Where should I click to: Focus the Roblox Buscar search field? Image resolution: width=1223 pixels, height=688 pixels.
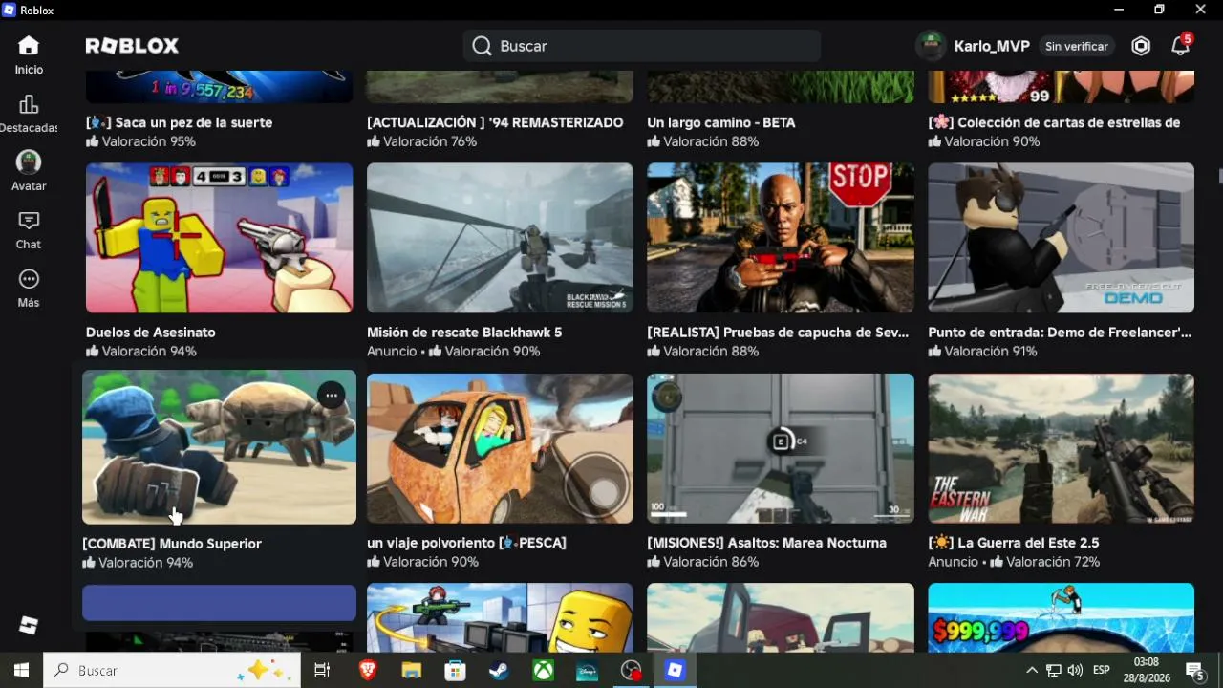642,46
